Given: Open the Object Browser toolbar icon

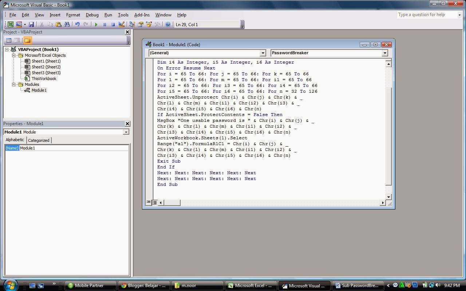Looking at the screenshot, I should tap(149, 24).
